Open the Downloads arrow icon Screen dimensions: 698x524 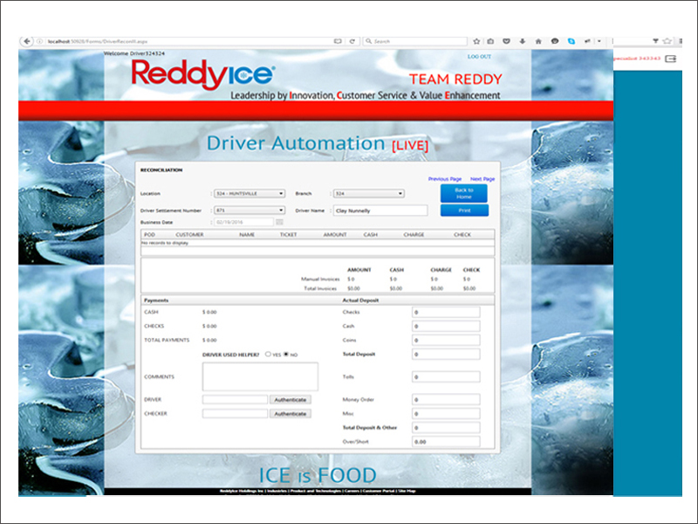tap(522, 40)
